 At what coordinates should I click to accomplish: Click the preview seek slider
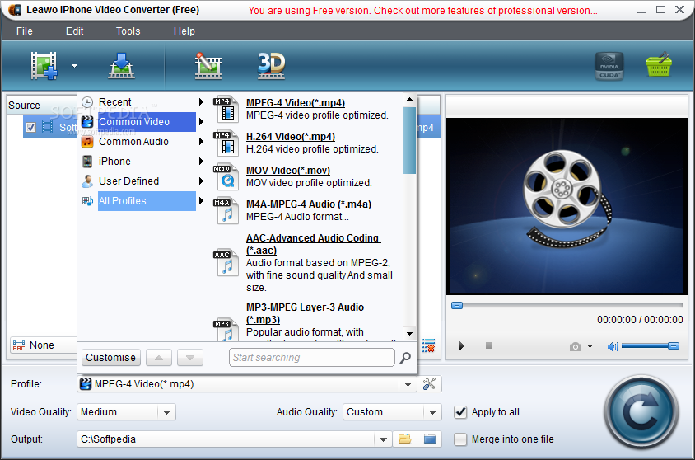pyautogui.click(x=567, y=306)
